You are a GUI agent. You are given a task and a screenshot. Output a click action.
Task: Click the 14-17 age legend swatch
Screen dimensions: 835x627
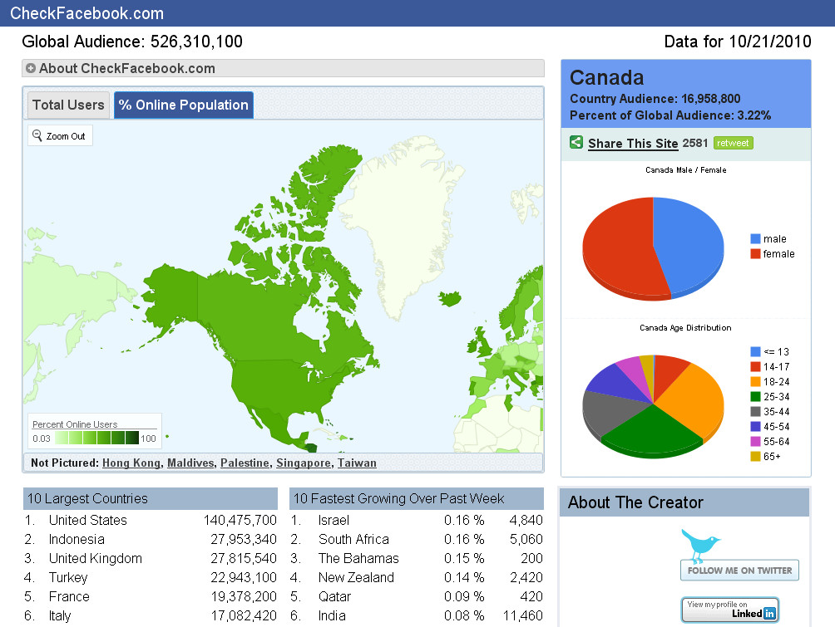click(x=755, y=366)
